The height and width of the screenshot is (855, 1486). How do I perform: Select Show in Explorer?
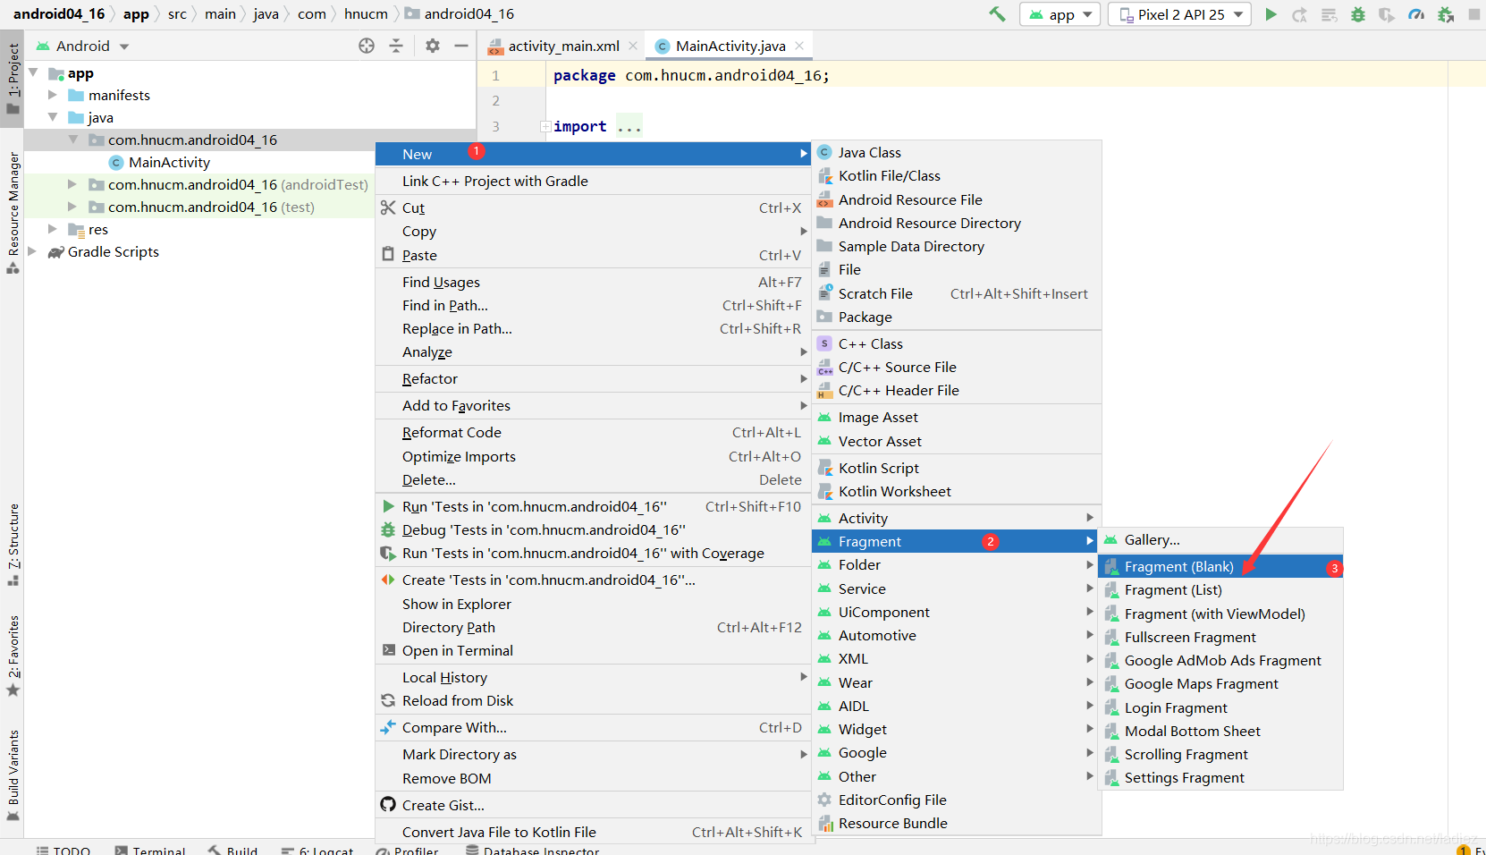(593, 604)
